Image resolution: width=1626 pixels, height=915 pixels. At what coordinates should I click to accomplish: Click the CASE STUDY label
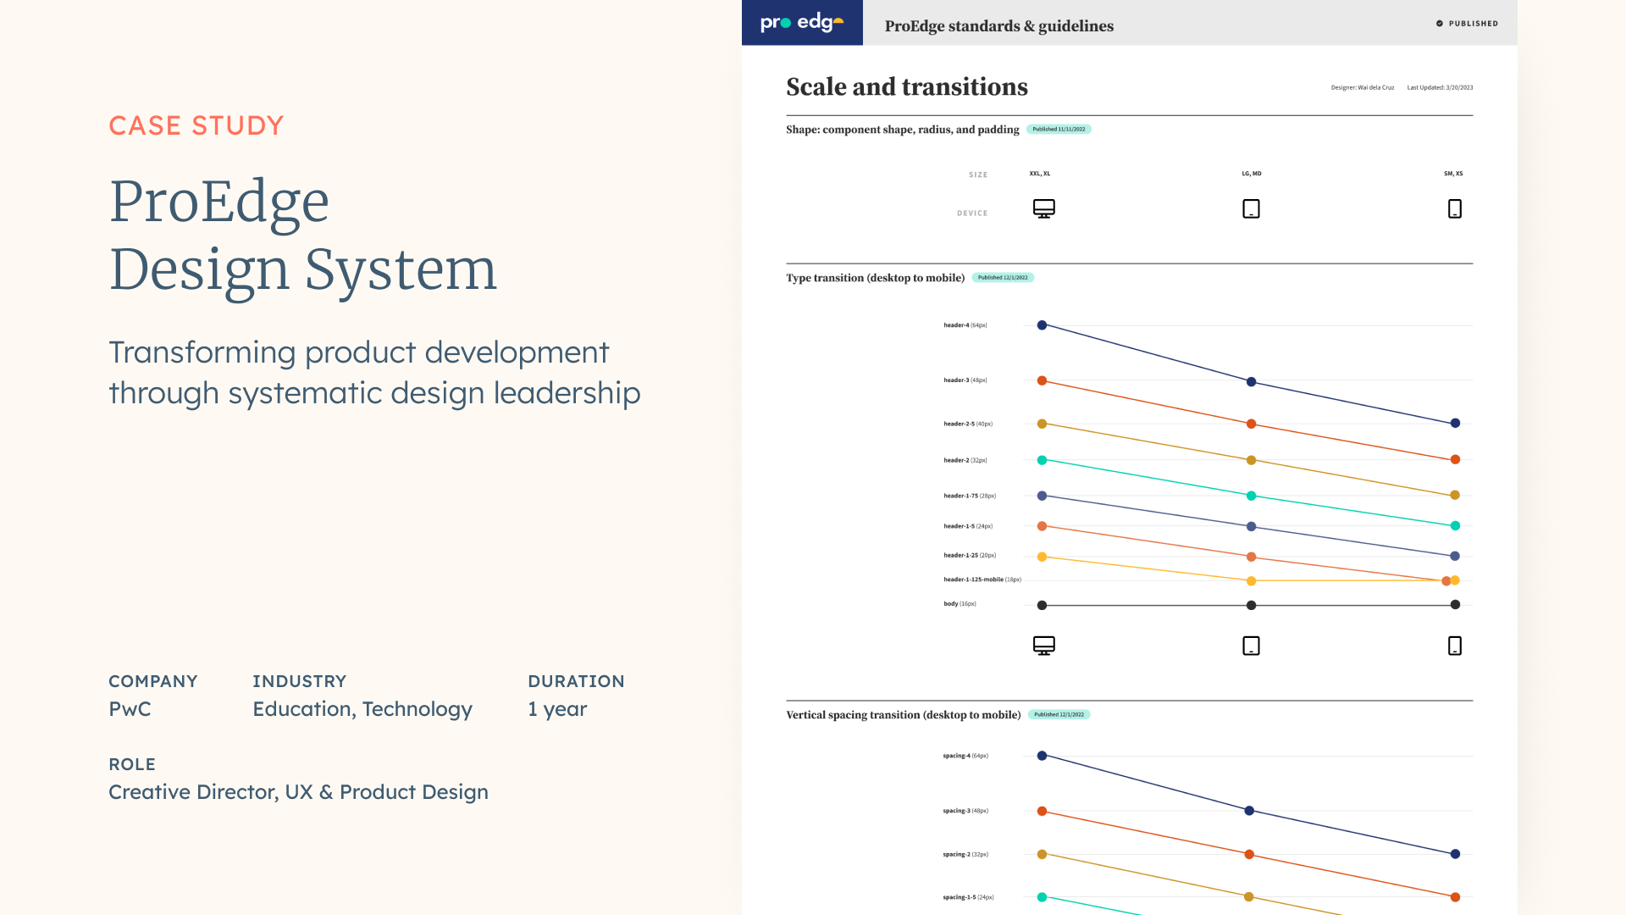point(196,125)
